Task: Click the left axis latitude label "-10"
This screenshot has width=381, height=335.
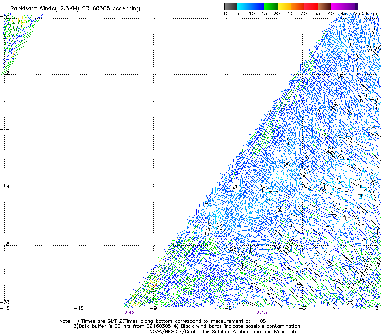Action: pos(5,16)
